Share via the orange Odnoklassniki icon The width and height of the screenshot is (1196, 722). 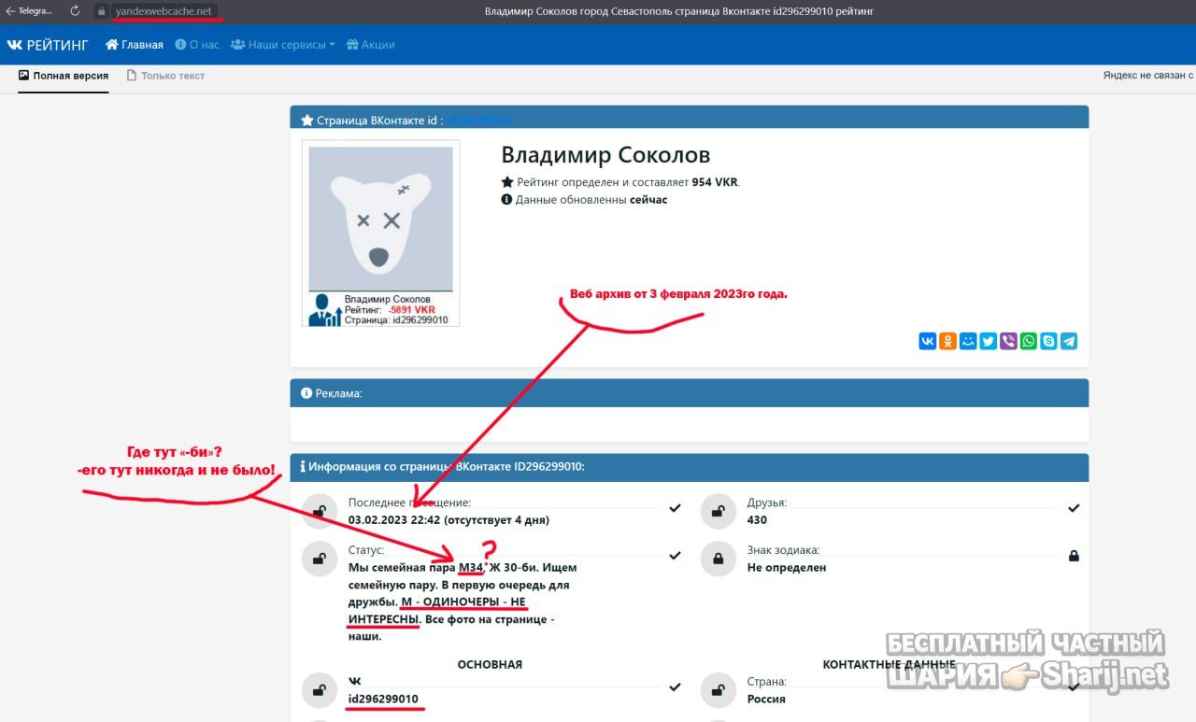pos(947,342)
